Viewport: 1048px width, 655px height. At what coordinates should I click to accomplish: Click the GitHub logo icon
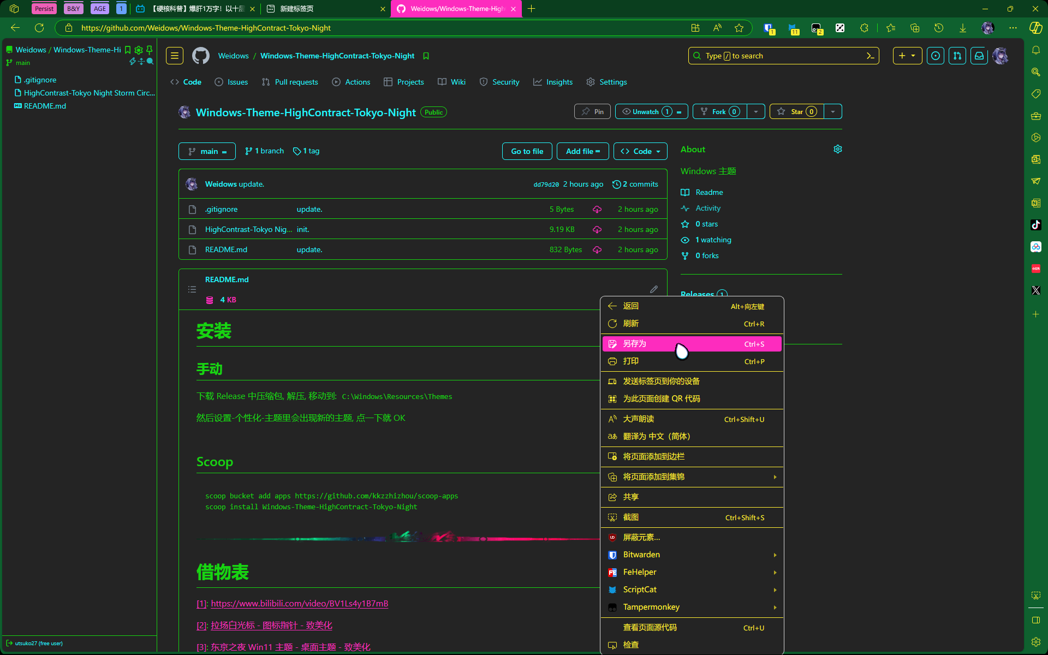(201, 56)
